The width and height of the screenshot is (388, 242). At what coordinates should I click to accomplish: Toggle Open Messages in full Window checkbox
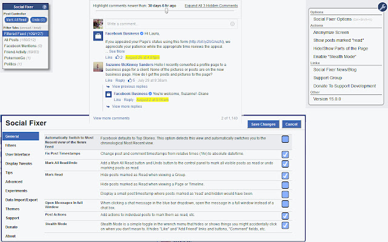285,204
